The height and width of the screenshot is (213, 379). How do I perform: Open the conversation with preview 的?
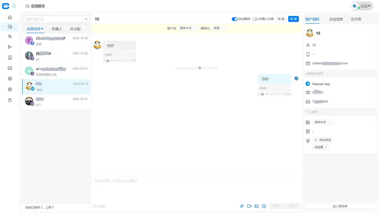[56, 56]
